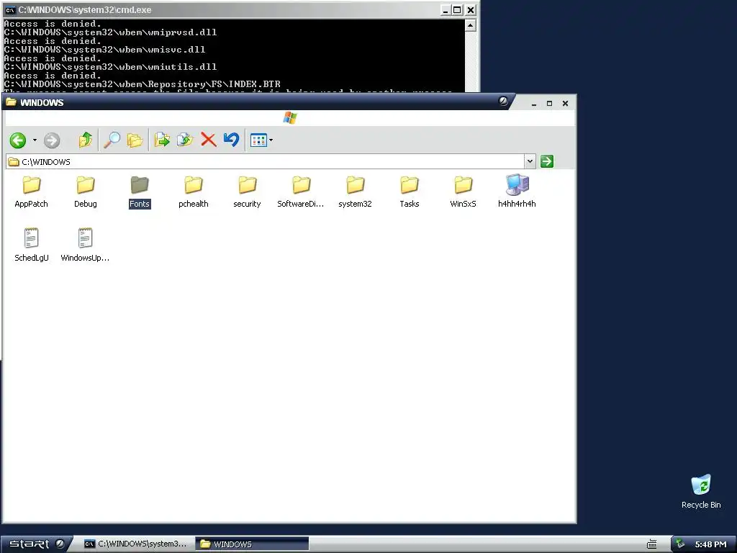Viewport: 737px width, 553px height.
Task: Switch to cmd.exe taskbar button
Action: click(136, 544)
